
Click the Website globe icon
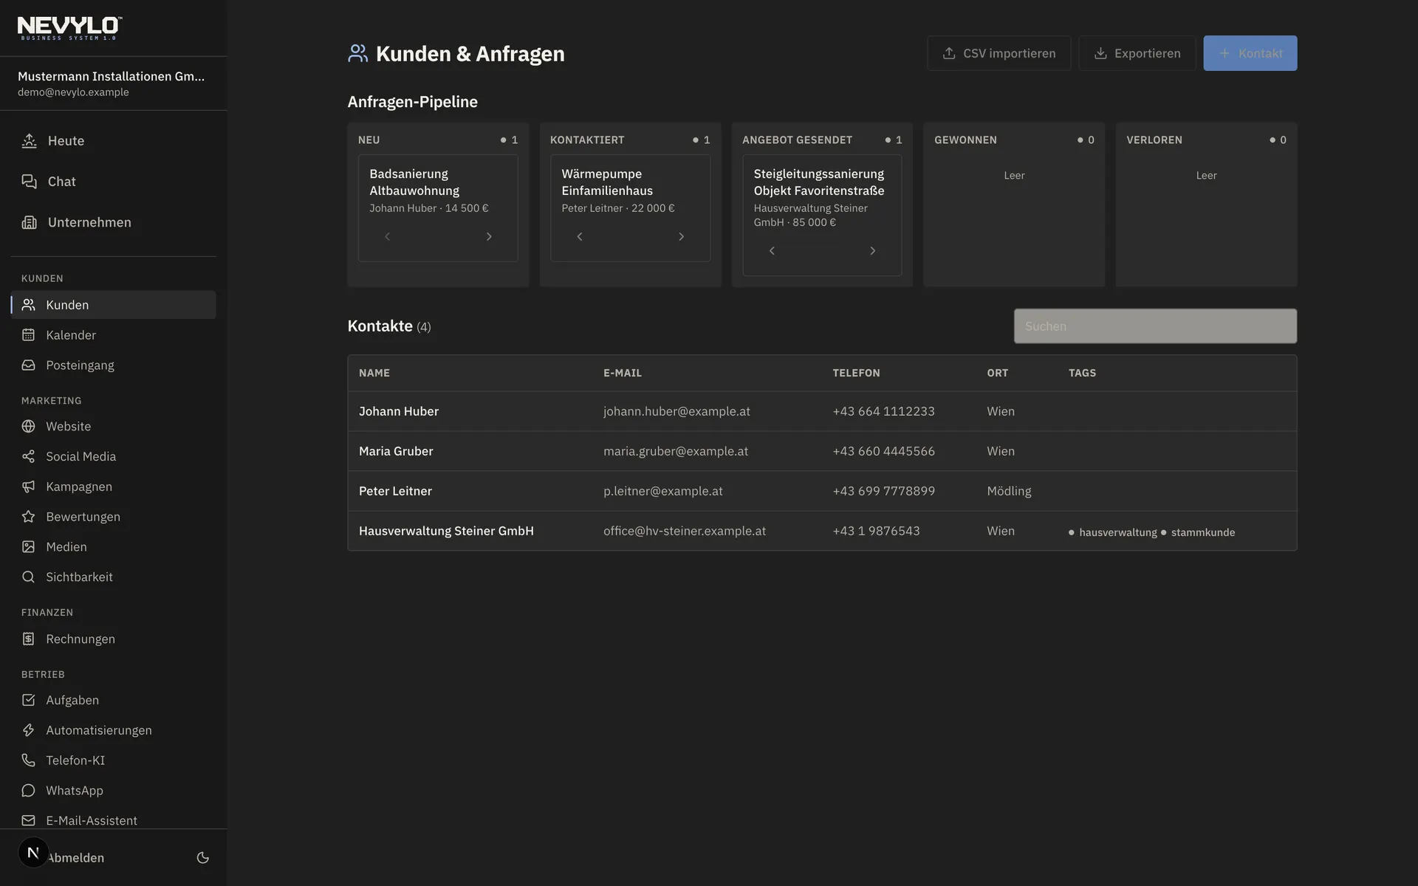point(28,426)
